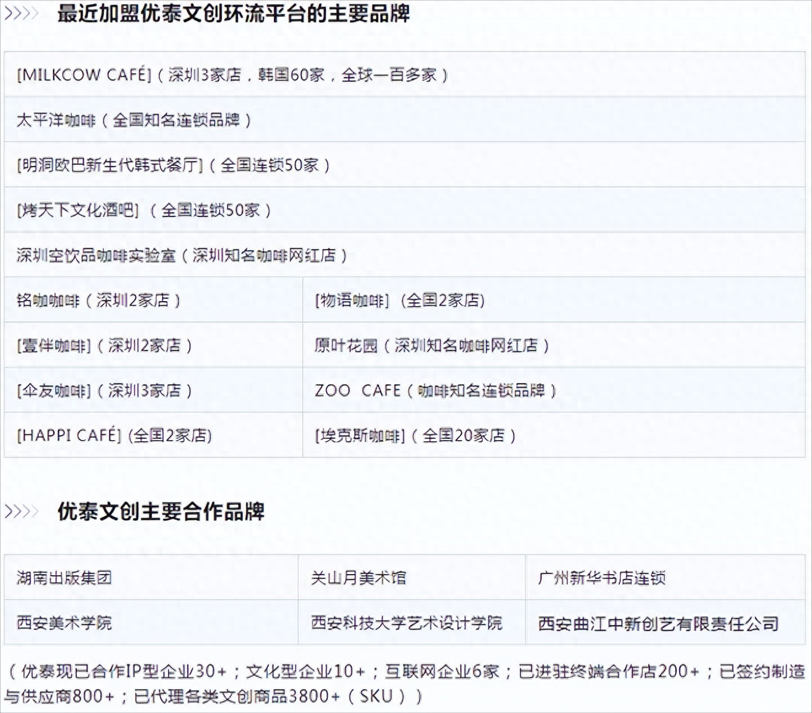Image resolution: width=812 pixels, height=713 pixels.
Task: Click the 铭咖咖啡 cell
Action: (x=98, y=300)
